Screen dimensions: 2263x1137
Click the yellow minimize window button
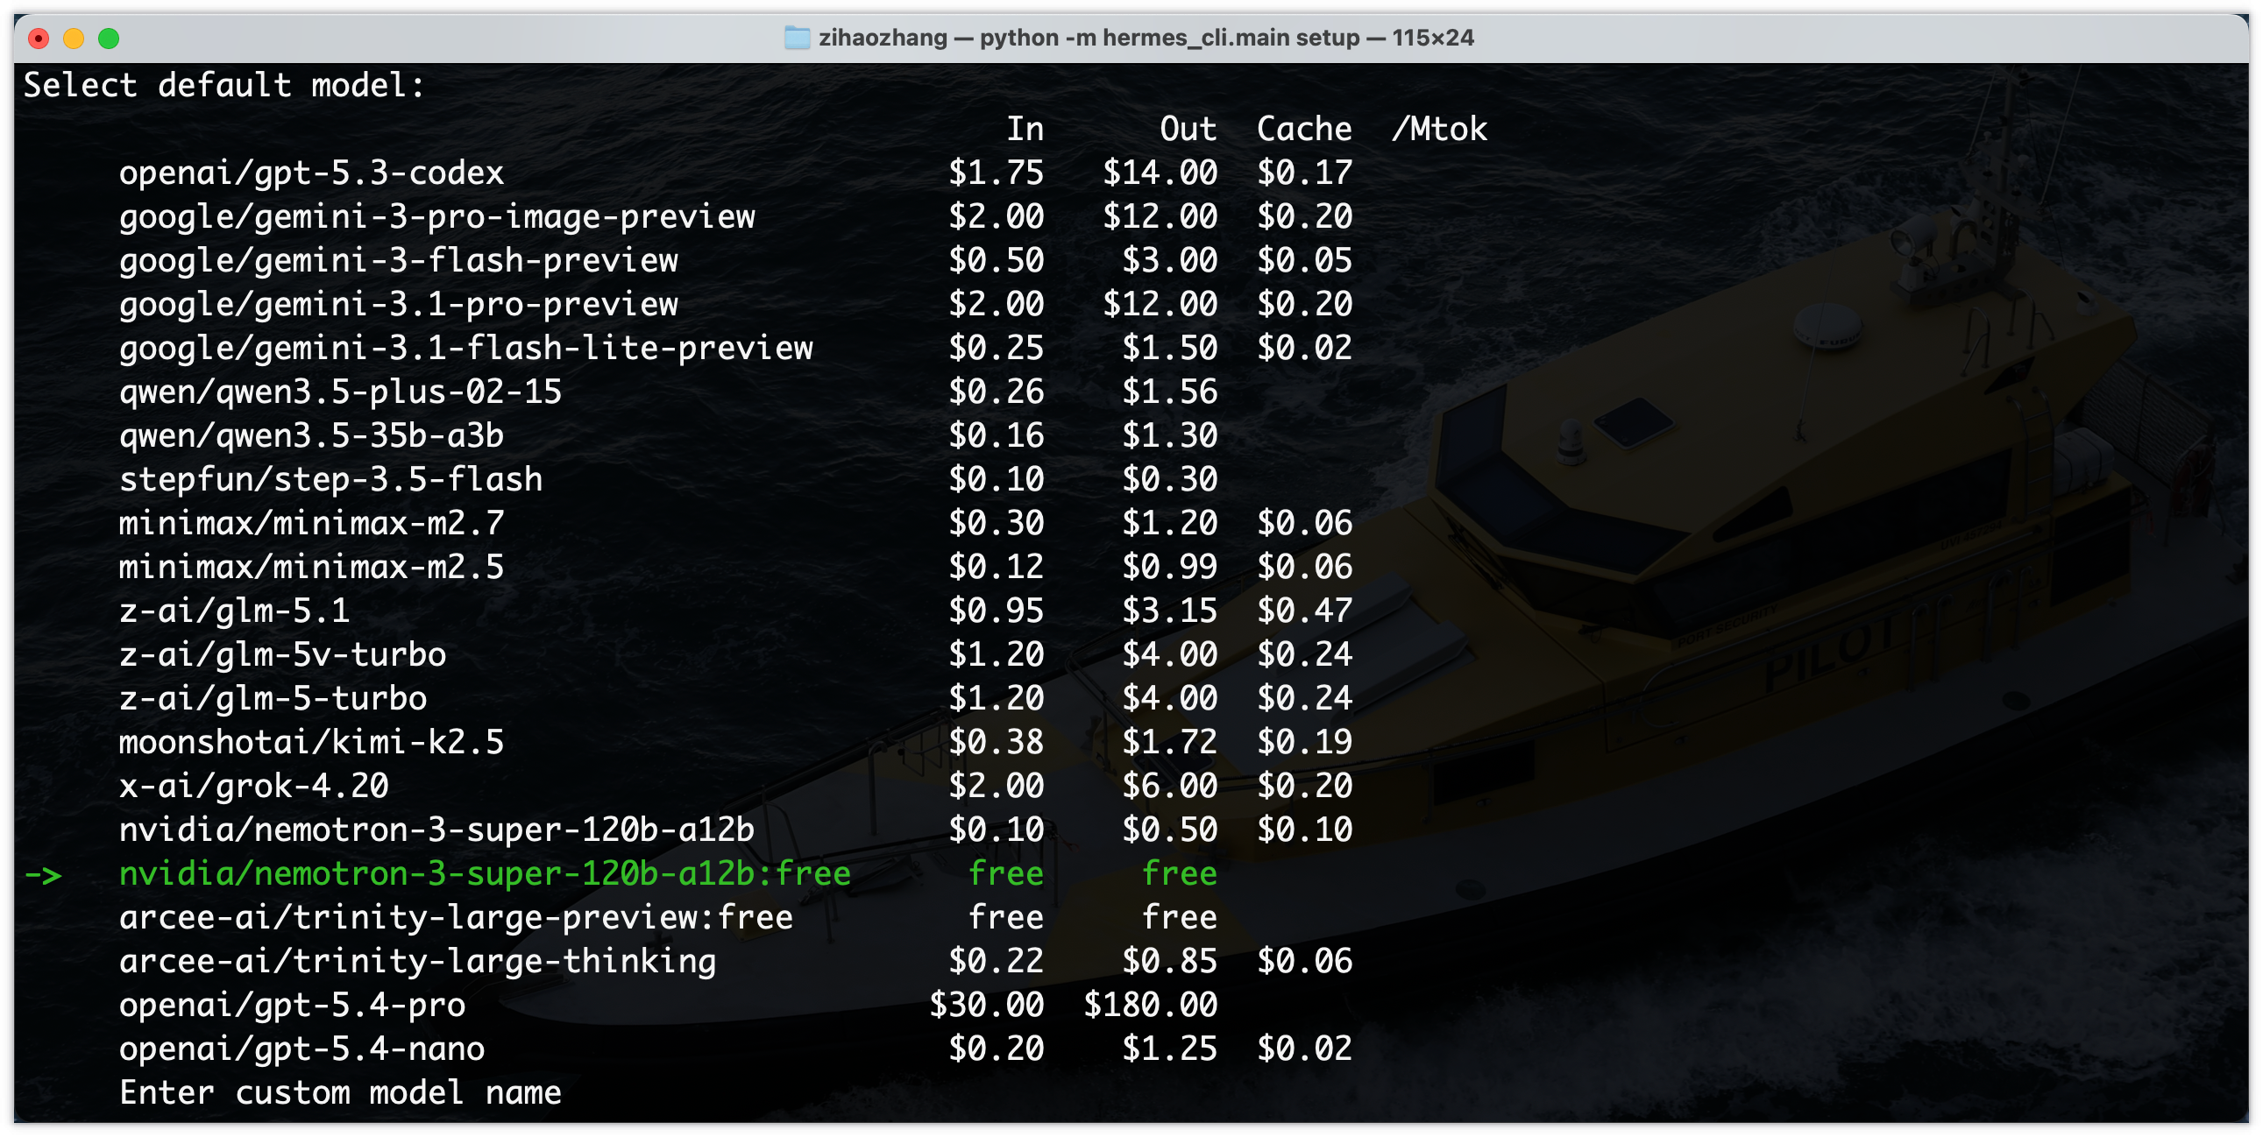(x=74, y=38)
